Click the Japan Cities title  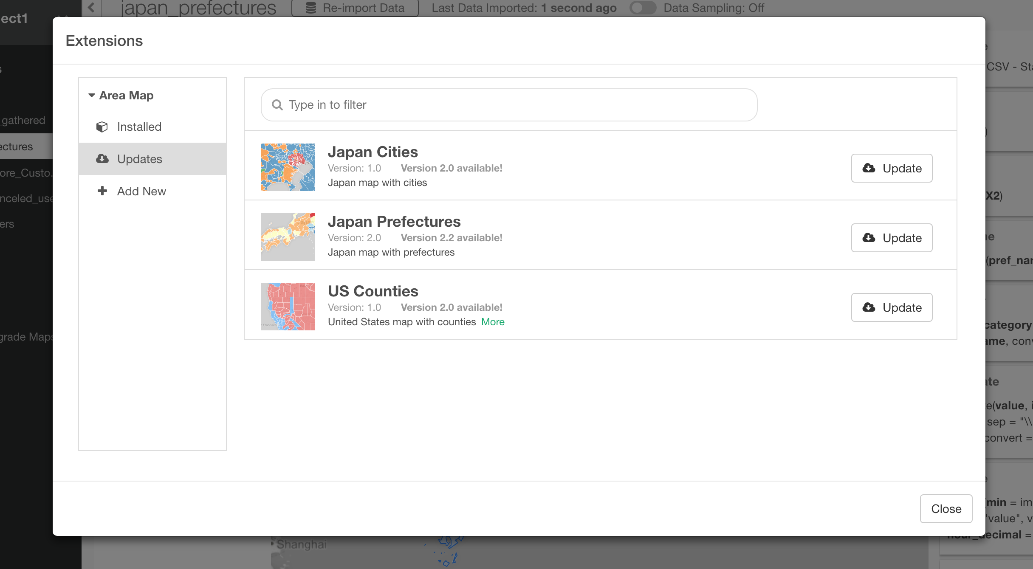pyautogui.click(x=373, y=152)
